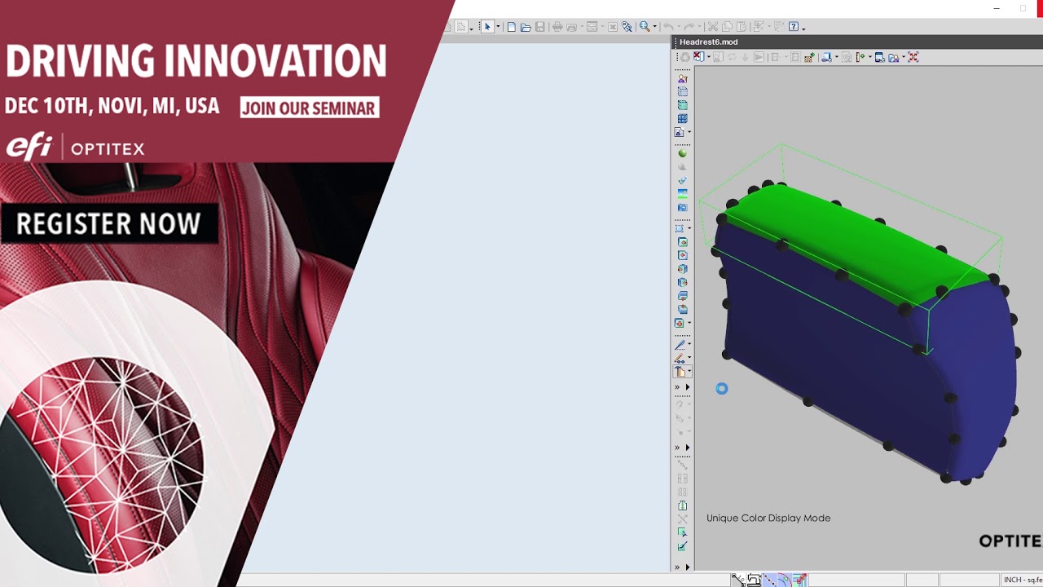The height and width of the screenshot is (587, 1043).
Task: Click the checkered pattern icon in 3D toolbar
Action: coord(810,57)
